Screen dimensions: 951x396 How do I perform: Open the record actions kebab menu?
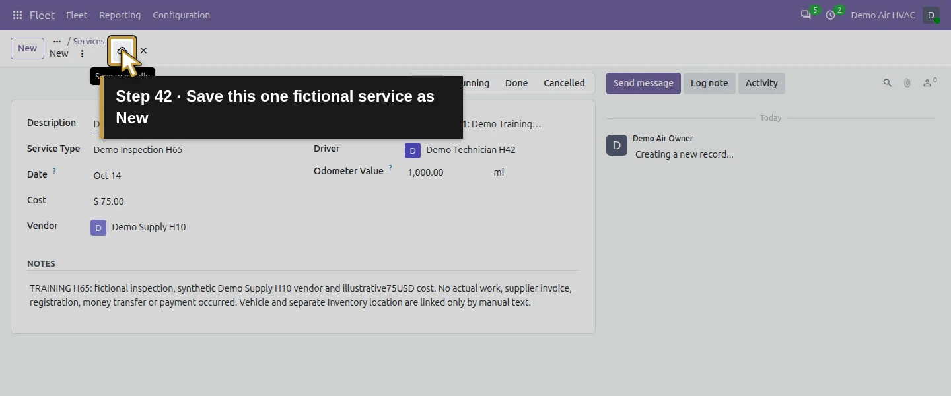click(x=82, y=54)
